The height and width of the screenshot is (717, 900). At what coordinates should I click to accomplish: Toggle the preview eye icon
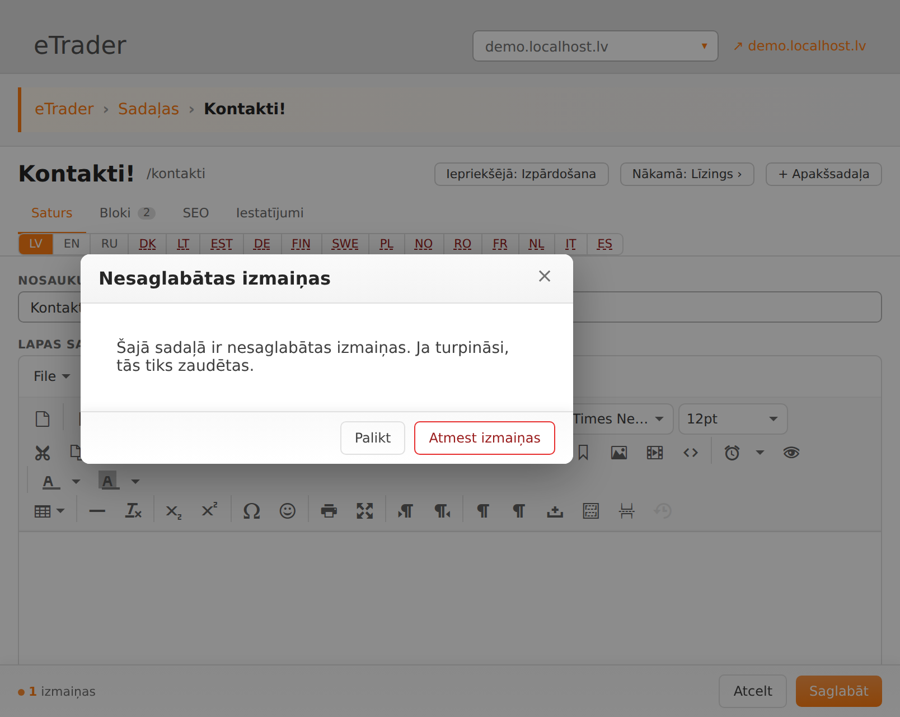pyautogui.click(x=791, y=453)
